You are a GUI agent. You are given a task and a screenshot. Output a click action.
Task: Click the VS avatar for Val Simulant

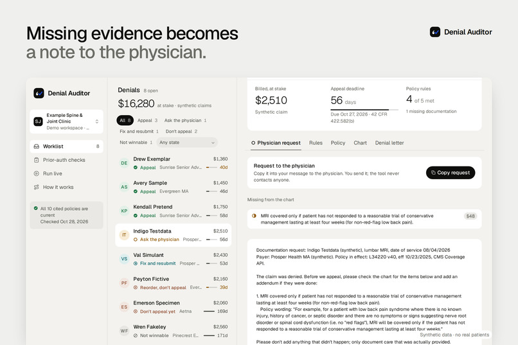[x=124, y=259]
